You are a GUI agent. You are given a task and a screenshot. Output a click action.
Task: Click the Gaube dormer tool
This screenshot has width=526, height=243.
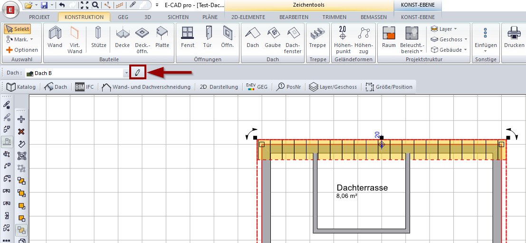pos(273,37)
